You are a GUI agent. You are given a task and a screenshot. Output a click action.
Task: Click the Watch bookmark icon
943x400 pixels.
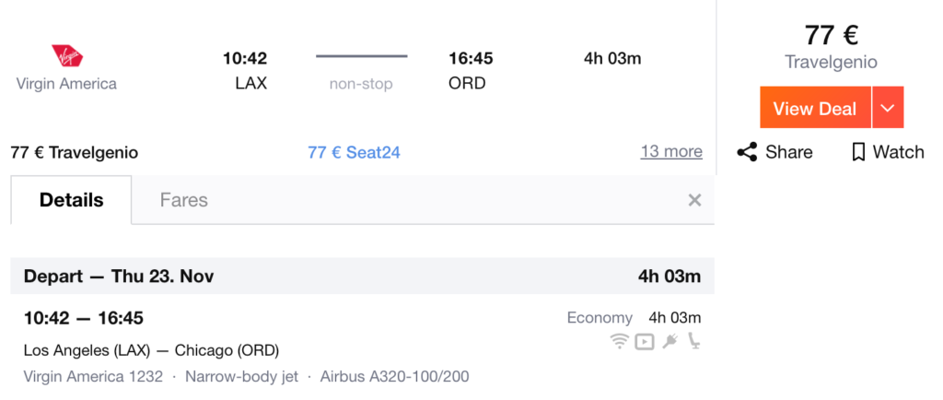point(858,152)
